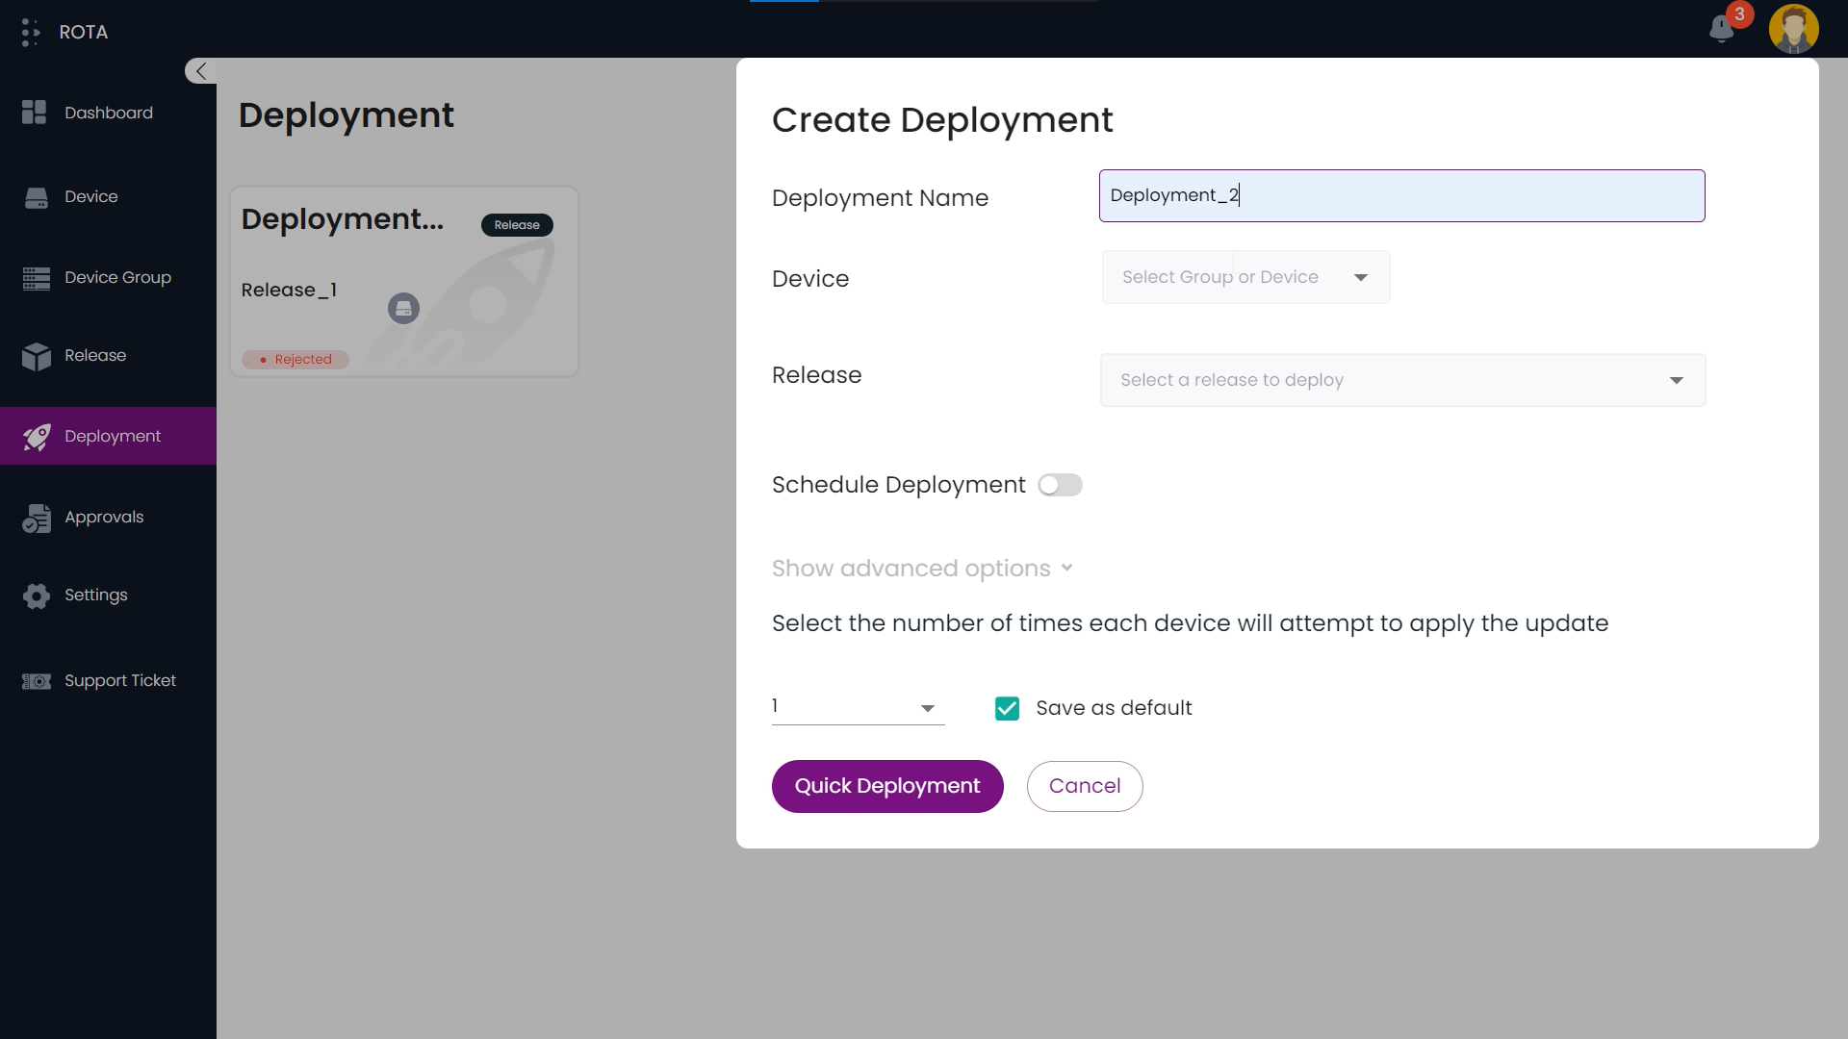This screenshot has height=1039, width=1848.
Task: Click the Quick Deployment button
Action: coord(886,786)
